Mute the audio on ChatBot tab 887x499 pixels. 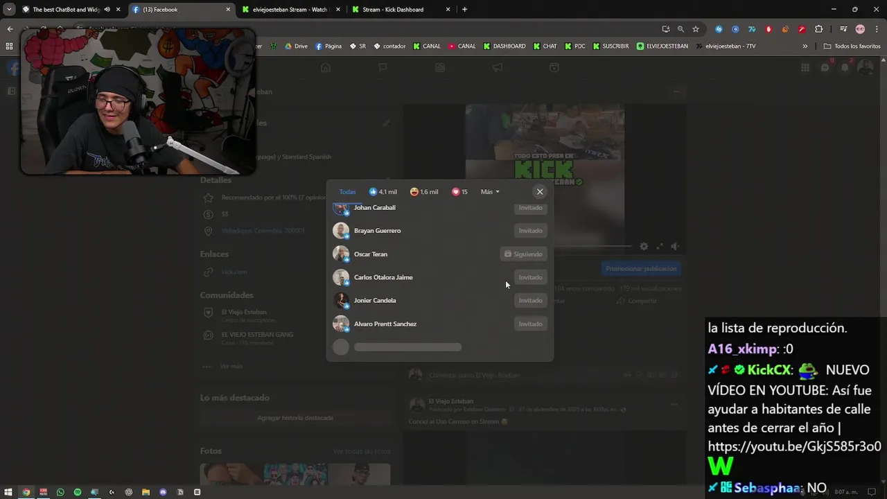point(107,10)
